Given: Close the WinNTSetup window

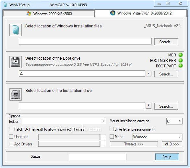Looking at the screenshot, I should click(180, 3).
